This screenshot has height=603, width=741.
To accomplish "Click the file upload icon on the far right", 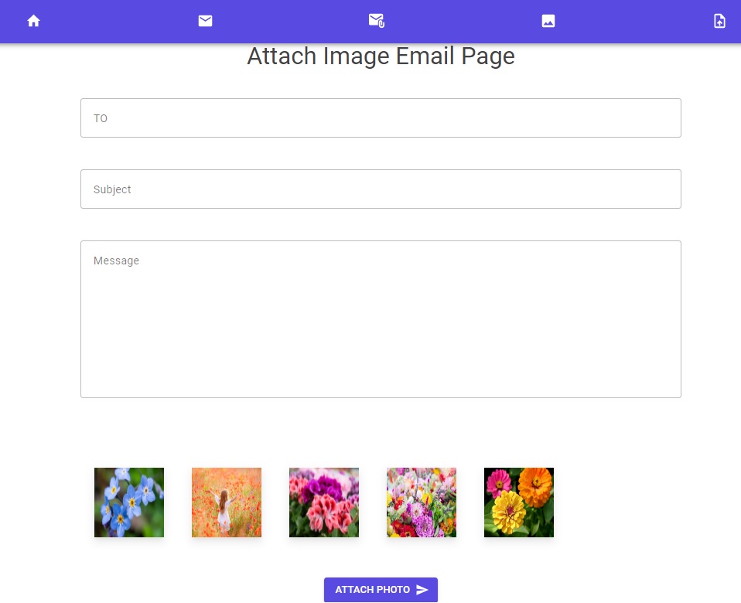I will tap(719, 21).
